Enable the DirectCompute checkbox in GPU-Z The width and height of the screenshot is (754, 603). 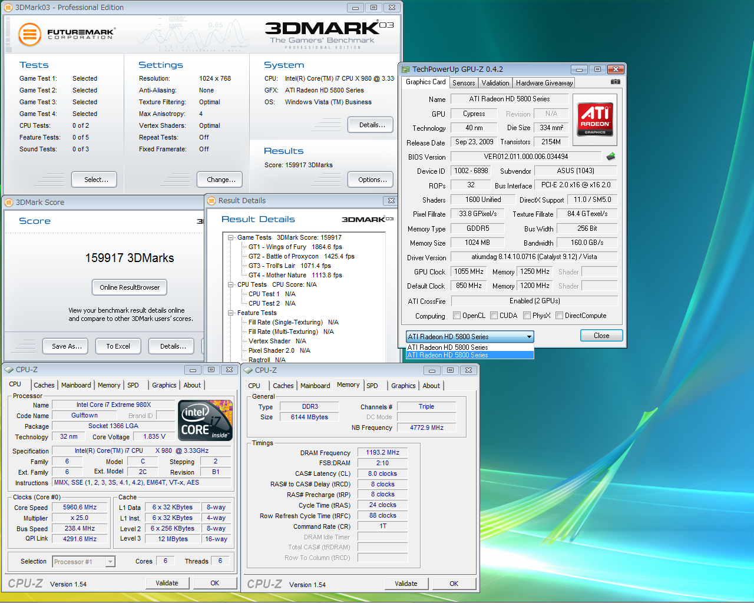tap(559, 316)
